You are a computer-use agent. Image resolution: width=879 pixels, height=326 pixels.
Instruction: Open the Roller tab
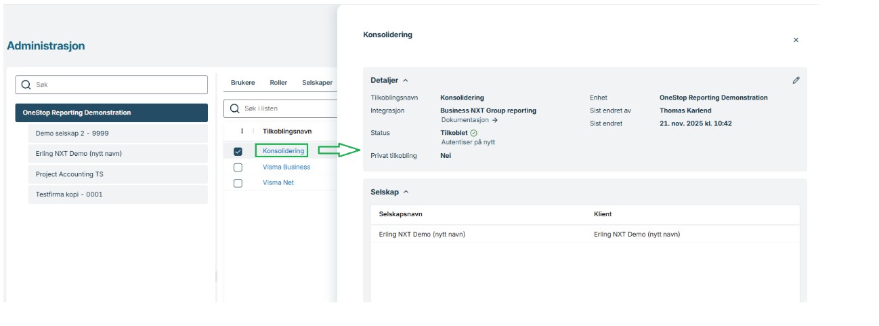click(278, 83)
